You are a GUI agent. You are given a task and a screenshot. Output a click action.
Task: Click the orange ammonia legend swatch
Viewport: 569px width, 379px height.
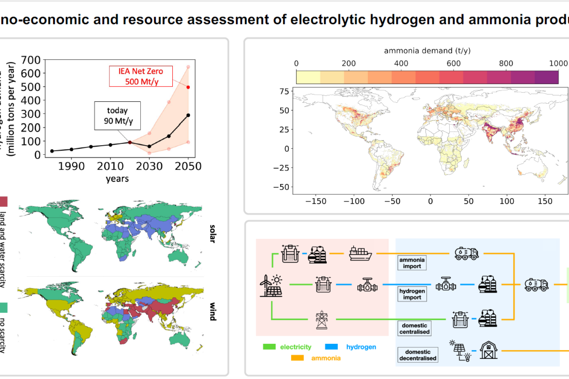coord(298,358)
